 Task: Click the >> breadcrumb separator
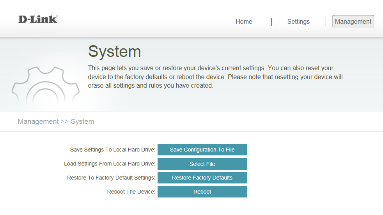pos(65,122)
